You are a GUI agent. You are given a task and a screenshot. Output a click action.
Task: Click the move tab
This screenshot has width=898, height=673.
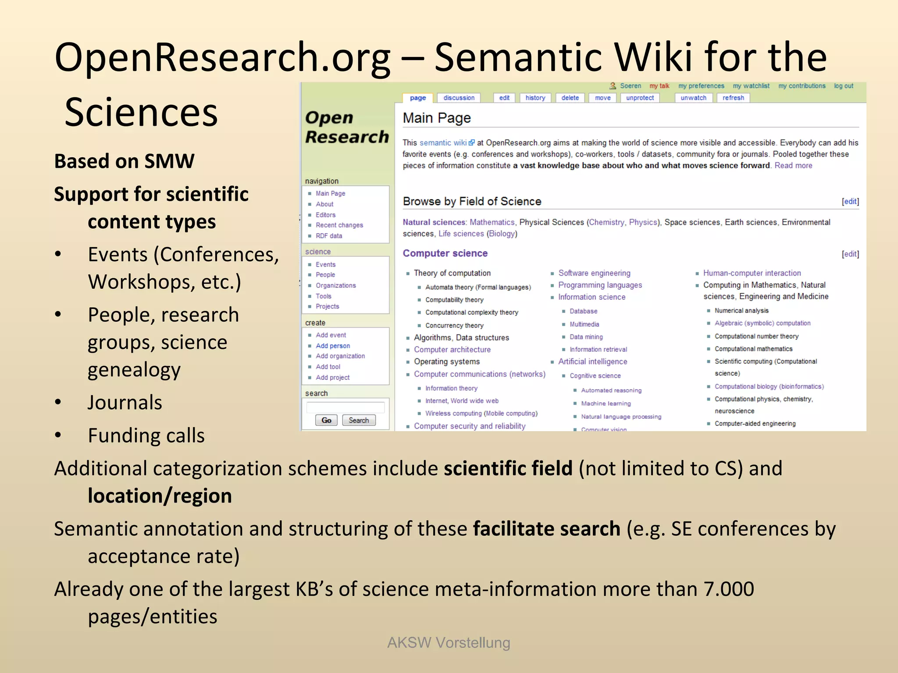[602, 98]
